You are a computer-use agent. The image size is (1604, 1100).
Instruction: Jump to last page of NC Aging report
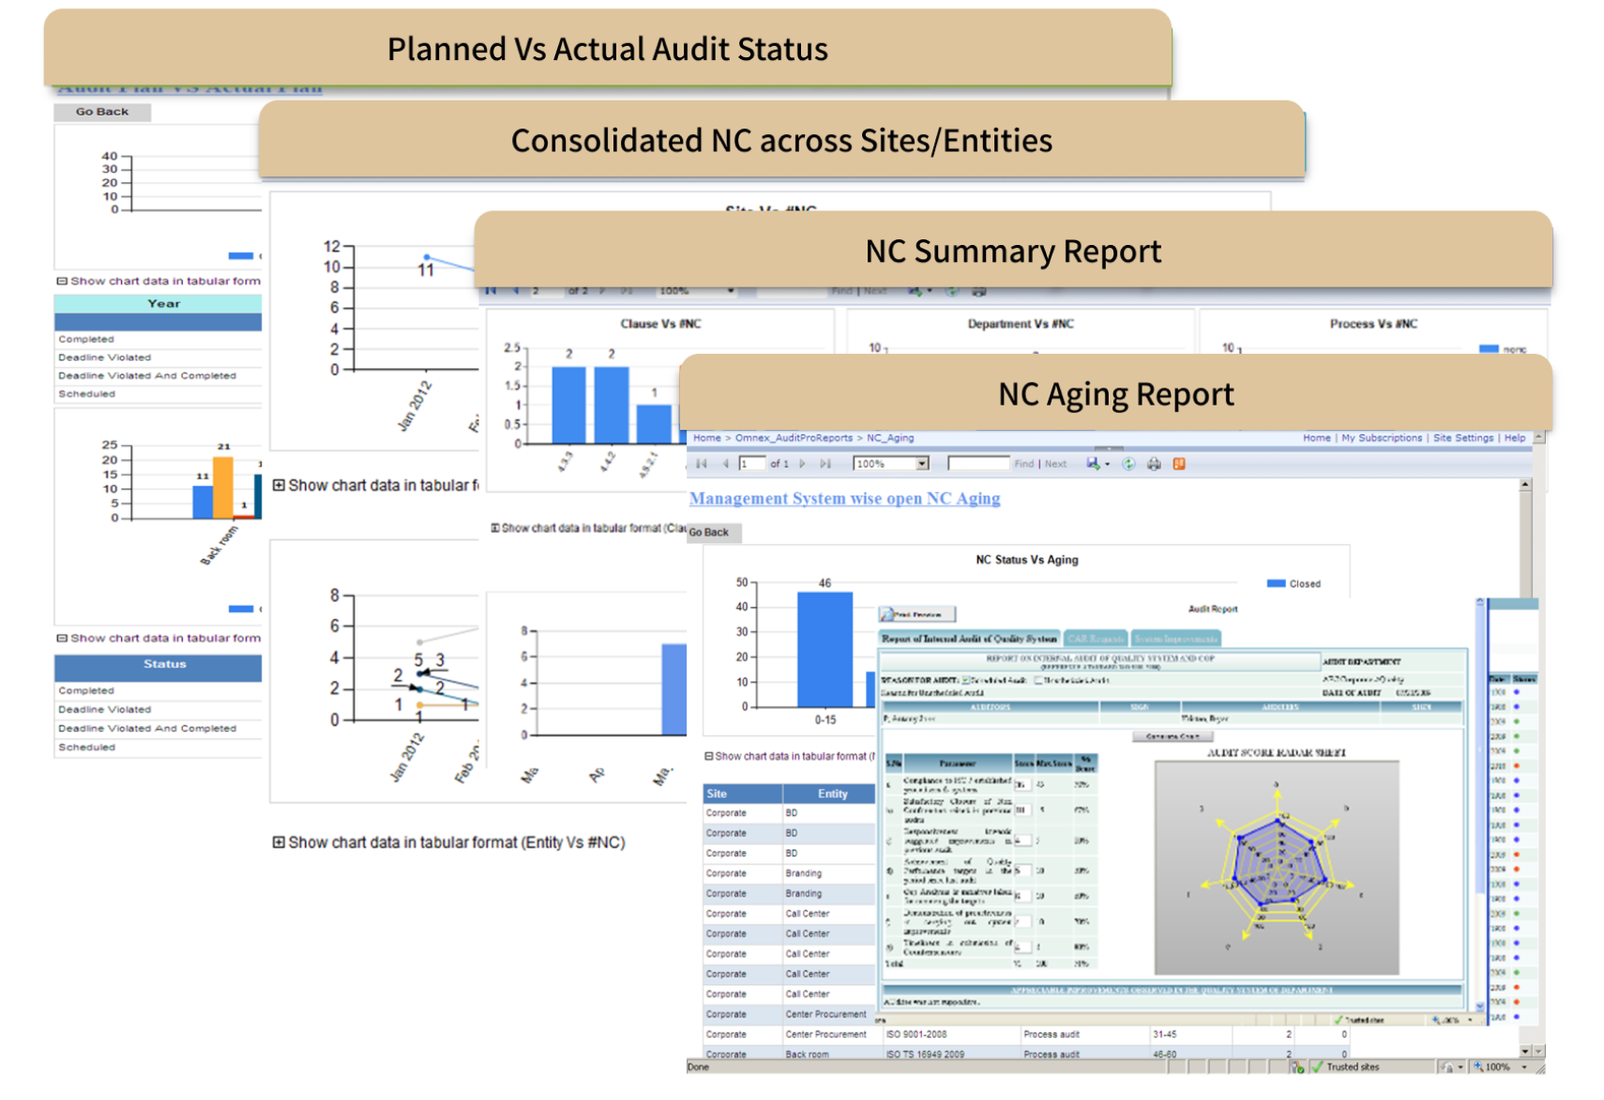(825, 464)
